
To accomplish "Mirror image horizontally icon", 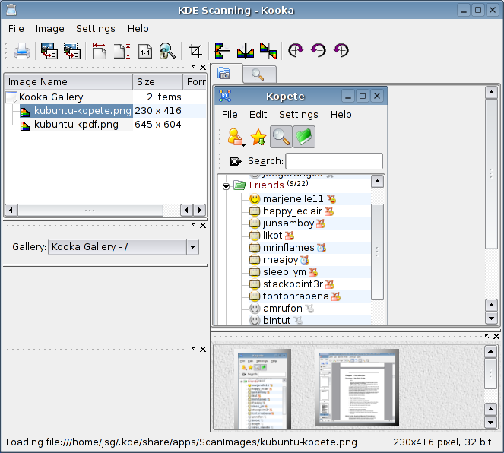I will tap(246, 52).
